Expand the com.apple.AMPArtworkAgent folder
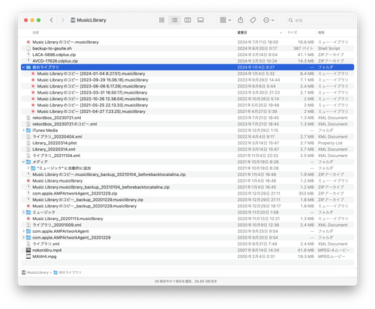Screen dimensions: 375x309 23,231
